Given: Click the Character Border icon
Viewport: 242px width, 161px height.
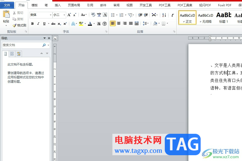Looking at the screenshot, I should point(105,15).
